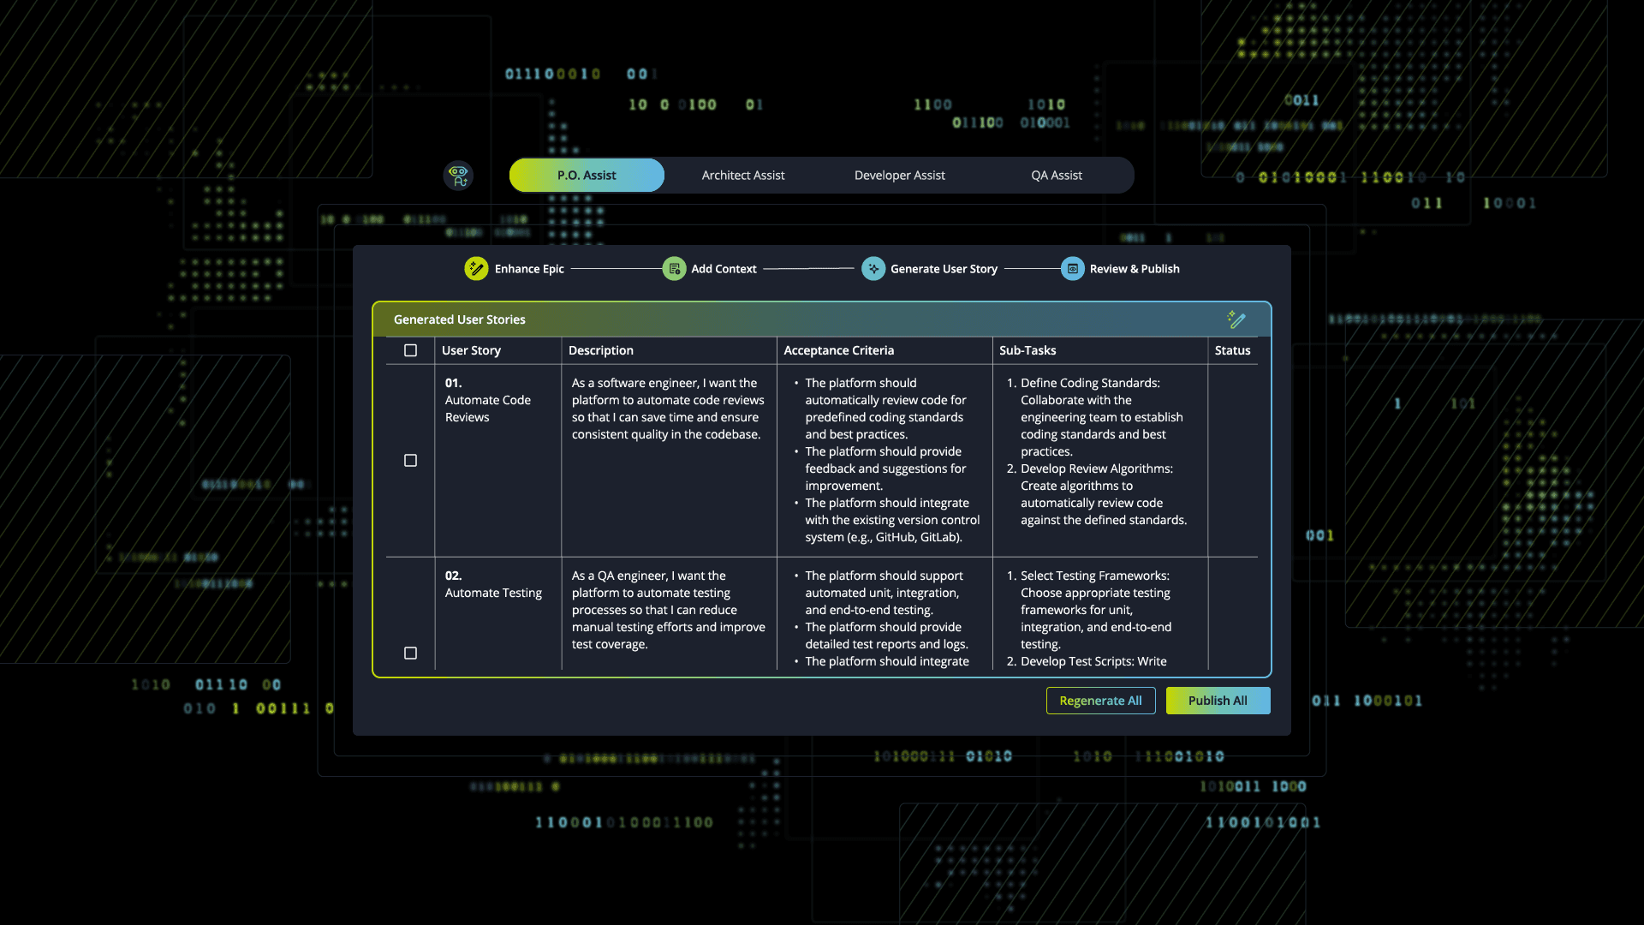Image resolution: width=1644 pixels, height=925 pixels.
Task: Click the Publish All button
Action: [1218, 701]
